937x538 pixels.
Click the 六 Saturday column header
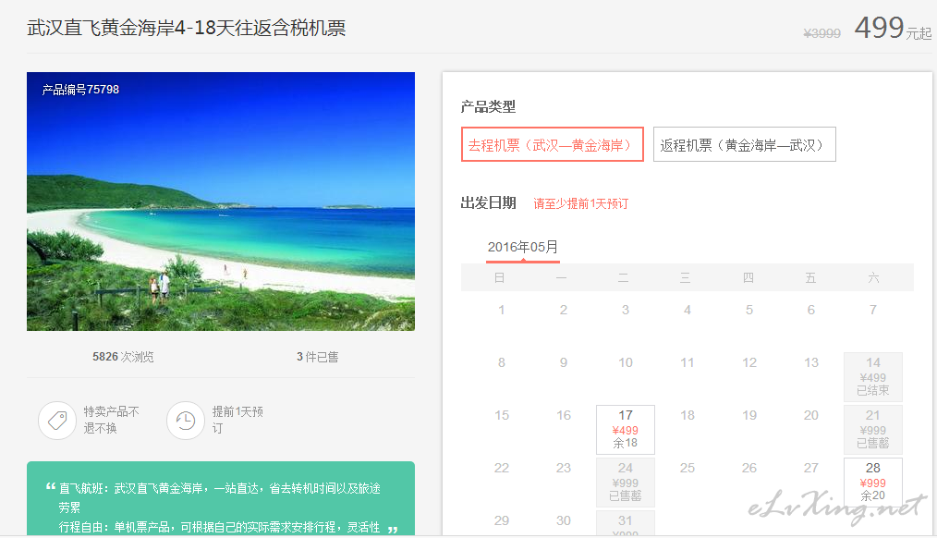pyautogui.click(x=873, y=277)
